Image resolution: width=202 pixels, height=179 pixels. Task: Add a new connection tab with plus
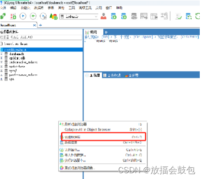coord(40,25)
